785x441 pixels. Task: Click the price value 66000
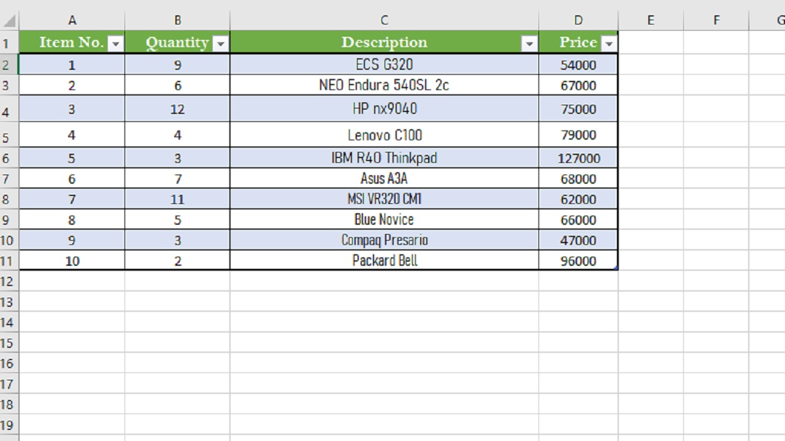click(x=578, y=220)
